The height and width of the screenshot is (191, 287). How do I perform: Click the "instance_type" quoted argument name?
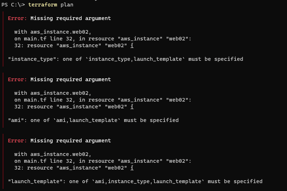point(32,59)
